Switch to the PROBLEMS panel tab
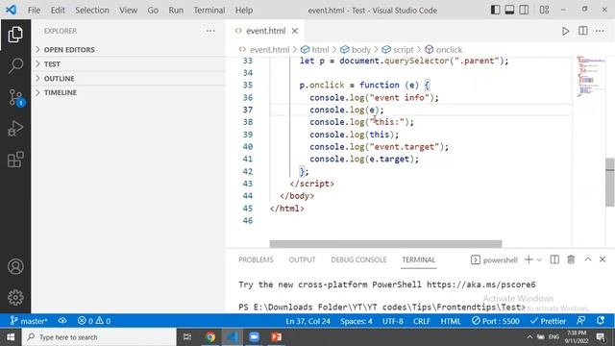615x346 pixels. (256, 259)
